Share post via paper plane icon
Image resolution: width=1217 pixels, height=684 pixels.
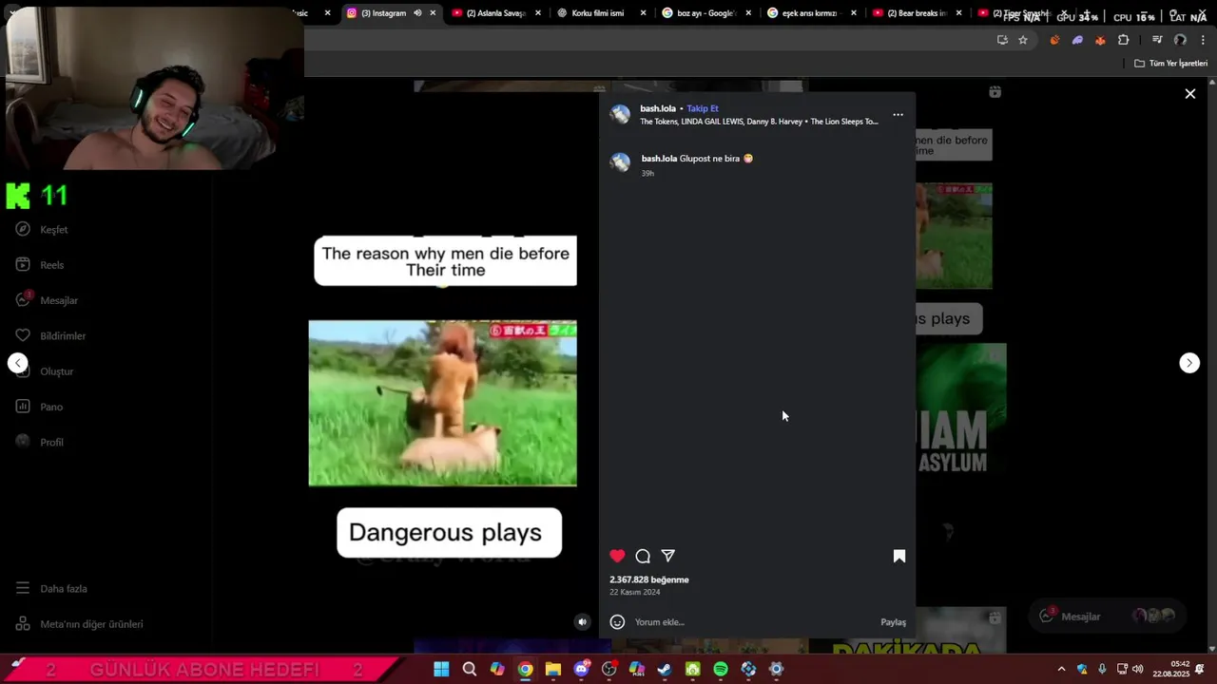(x=668, y=556)
